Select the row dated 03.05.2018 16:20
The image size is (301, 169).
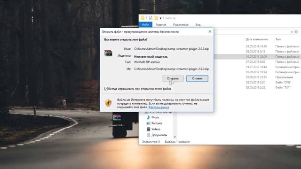click(257, 46)
